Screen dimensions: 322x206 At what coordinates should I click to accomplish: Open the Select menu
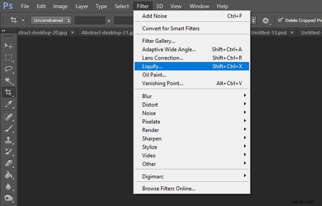click(x=122, y=6)
